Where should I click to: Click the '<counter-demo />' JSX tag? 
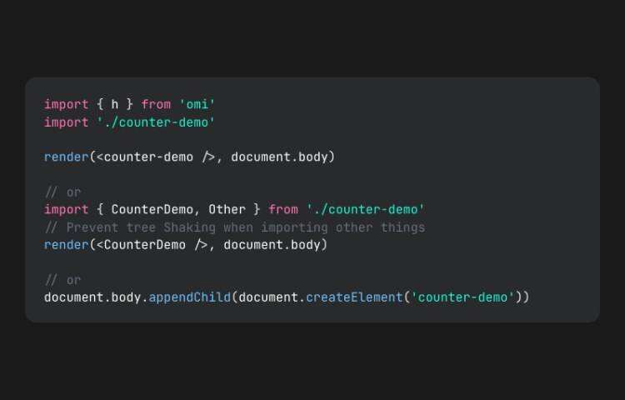point(156,157)
